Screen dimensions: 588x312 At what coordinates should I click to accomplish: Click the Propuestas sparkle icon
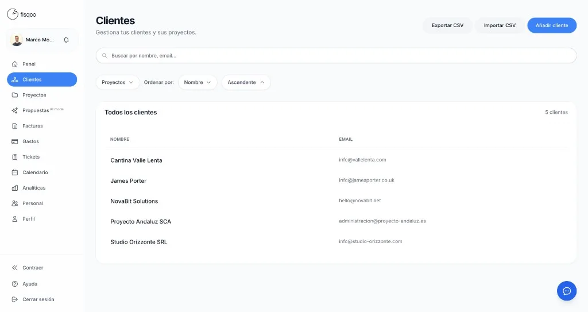(x=14, y=110)
